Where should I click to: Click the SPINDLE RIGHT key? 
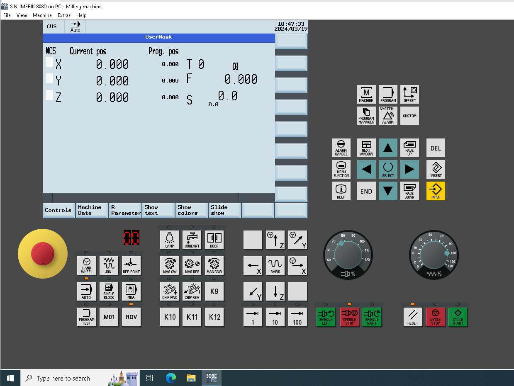point(372,317)
